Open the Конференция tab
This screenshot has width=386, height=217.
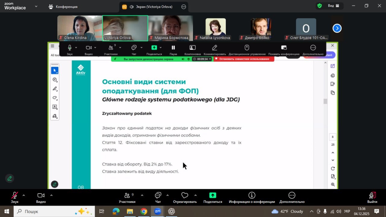63,7
